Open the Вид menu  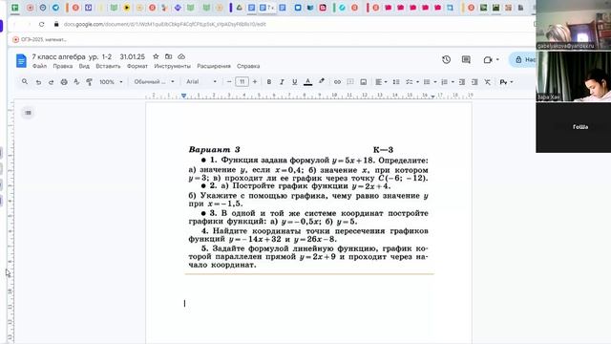(x=84, y=66)
